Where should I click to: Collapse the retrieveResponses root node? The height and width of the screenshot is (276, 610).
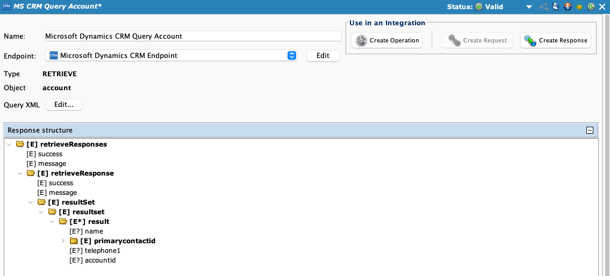[9, 144]
